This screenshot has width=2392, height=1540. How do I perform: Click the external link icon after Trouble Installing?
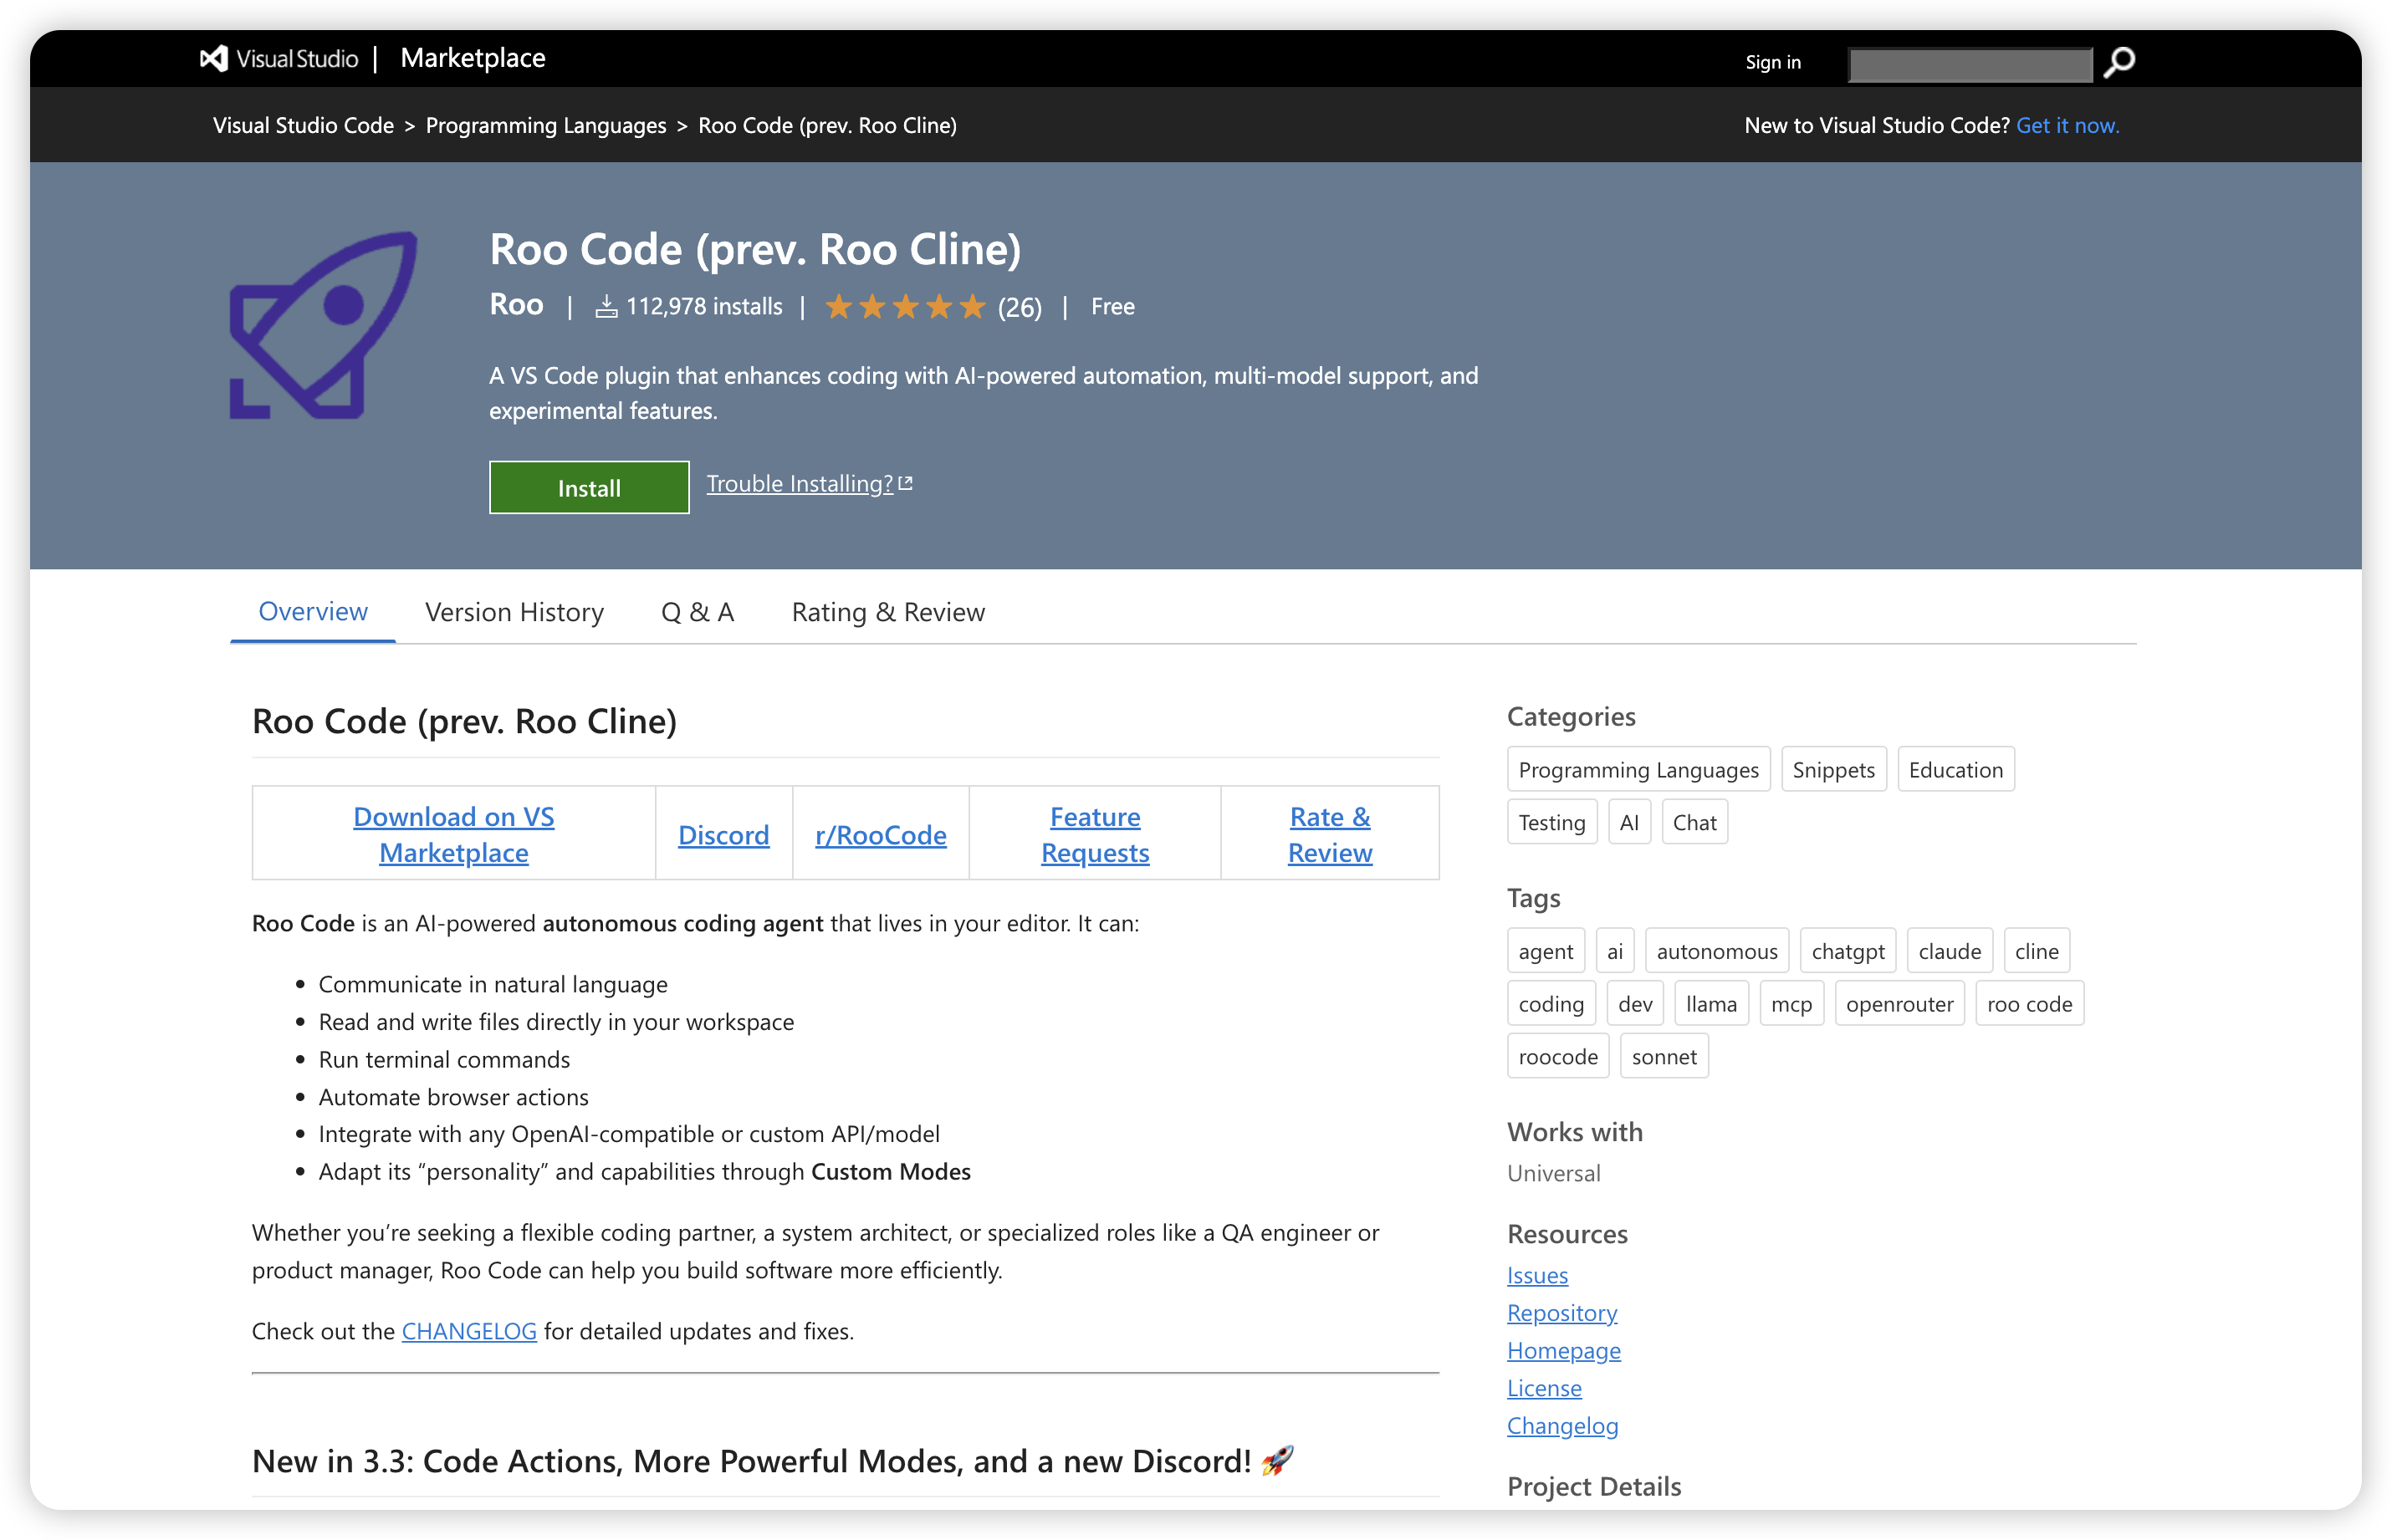pyautogui.click(x=906, y=484)
